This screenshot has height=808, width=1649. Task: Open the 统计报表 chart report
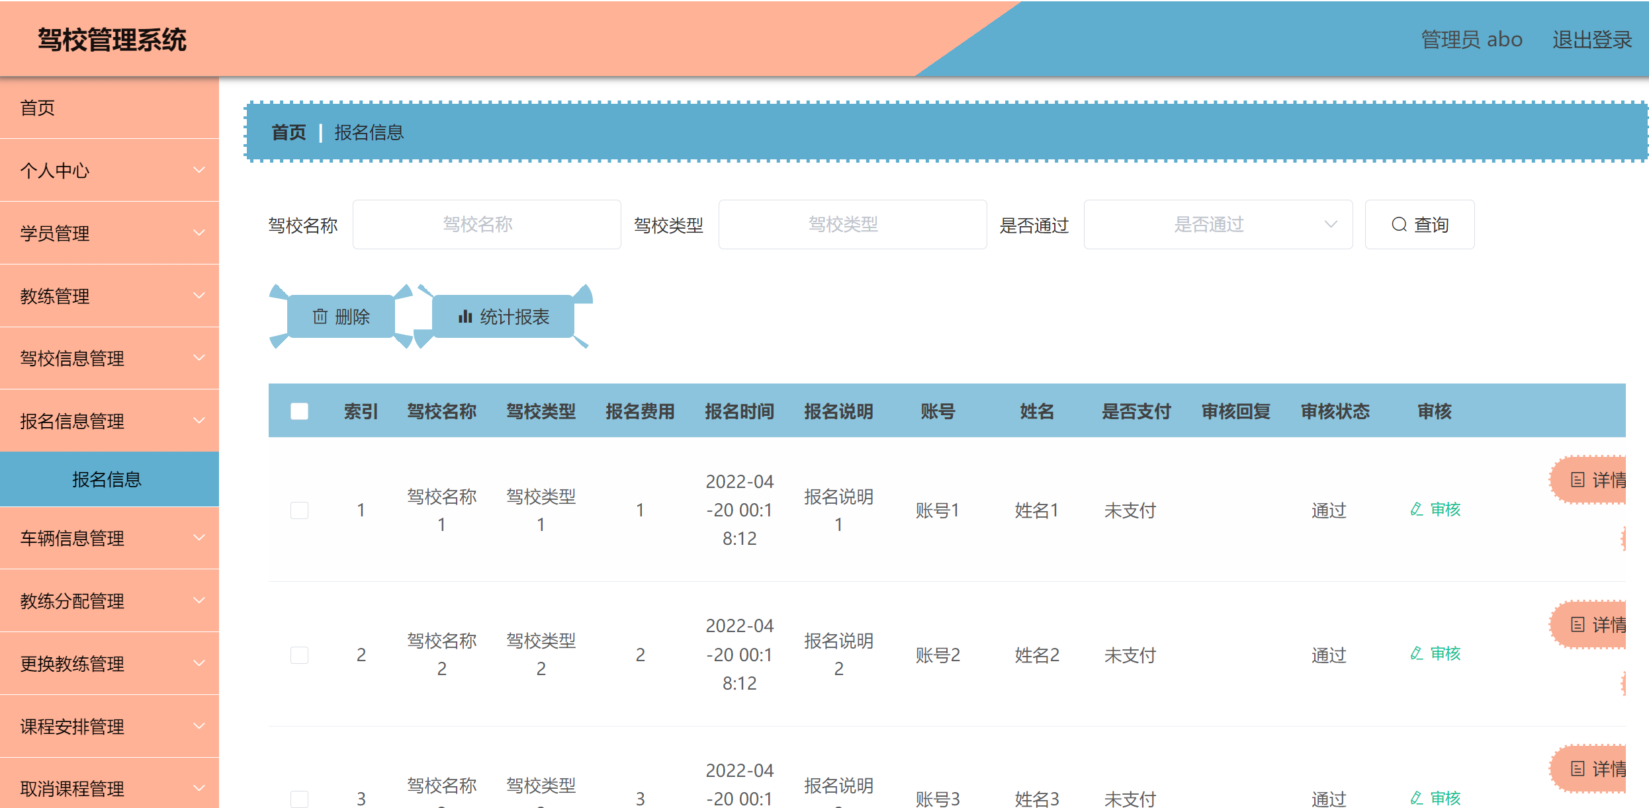tap(504, 317)
